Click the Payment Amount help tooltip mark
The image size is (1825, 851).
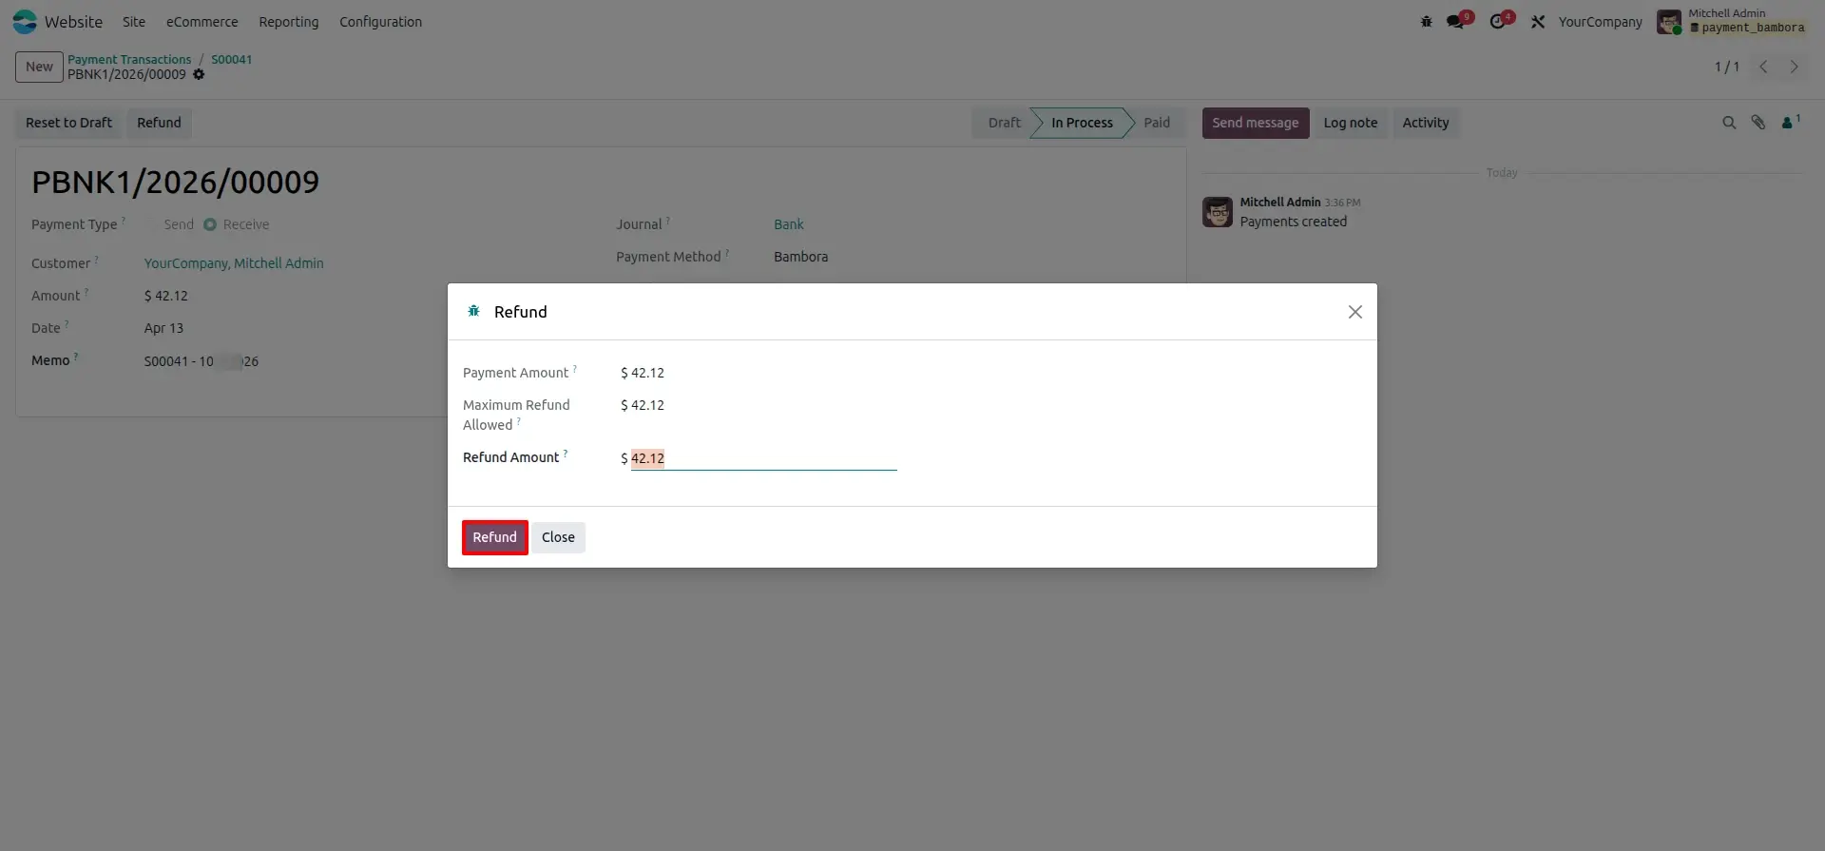[575, 368]
